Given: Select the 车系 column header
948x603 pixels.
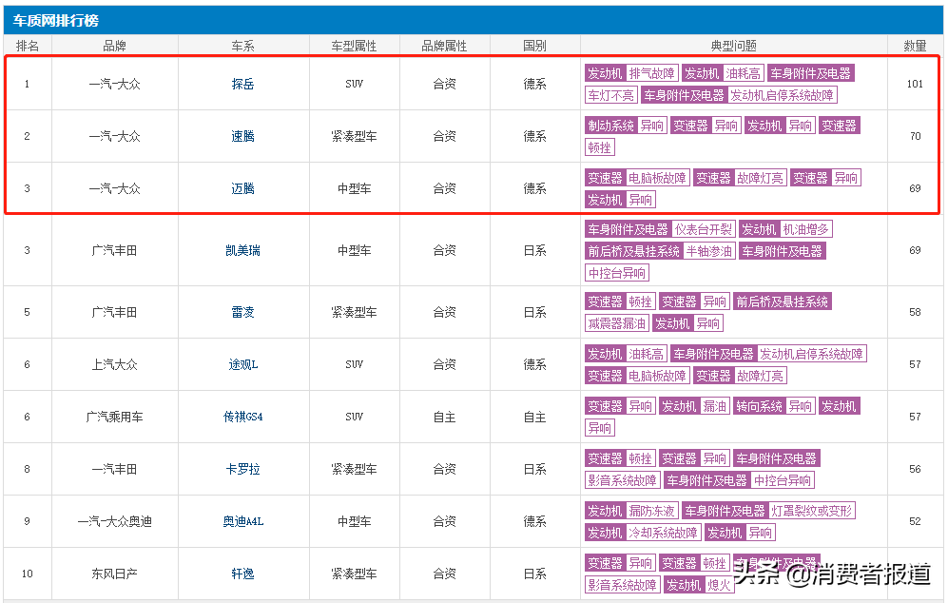Looking at the screenshot, I should (x=242, y=46).
